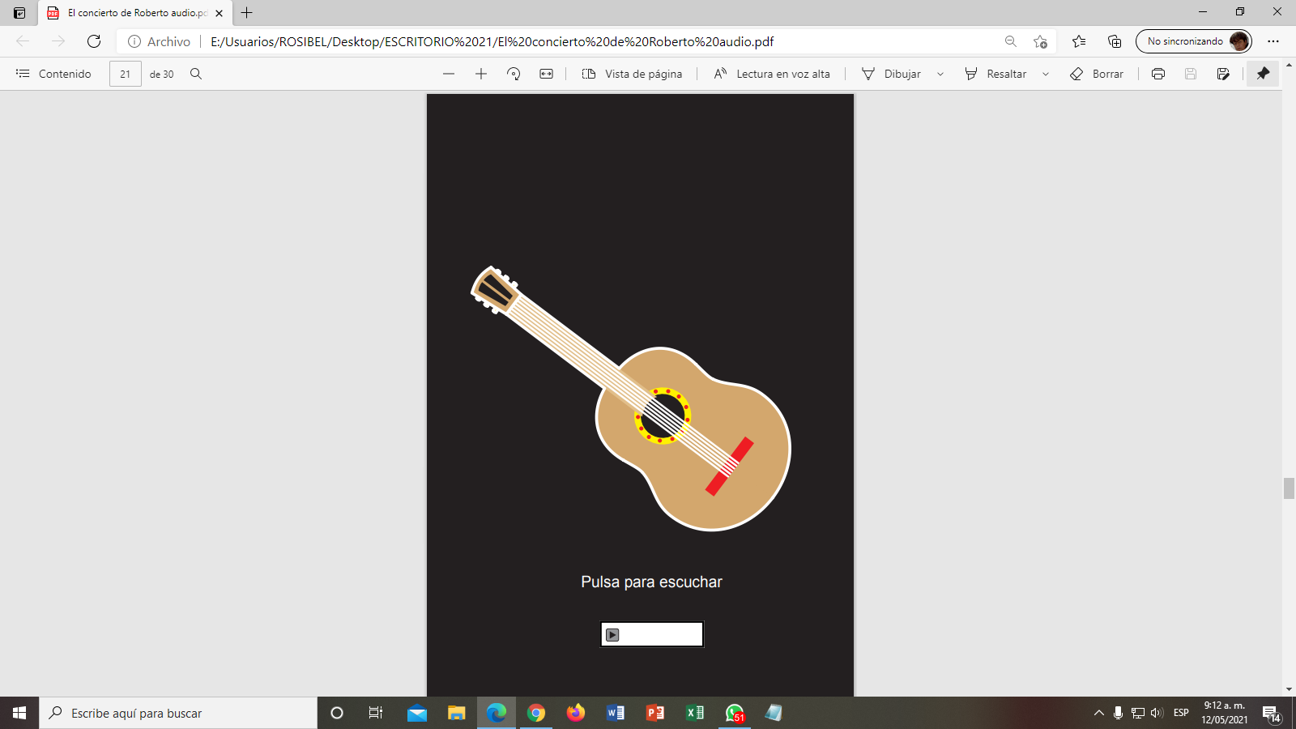Click the vertical scrollbar thumb
This screenshot has width=1296, height=729.
coord(1289,488)
